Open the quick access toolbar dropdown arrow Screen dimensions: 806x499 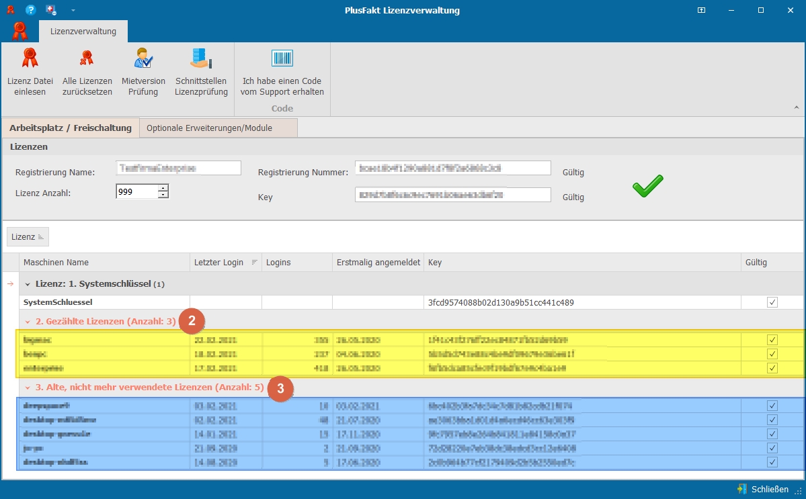point(73,10)
